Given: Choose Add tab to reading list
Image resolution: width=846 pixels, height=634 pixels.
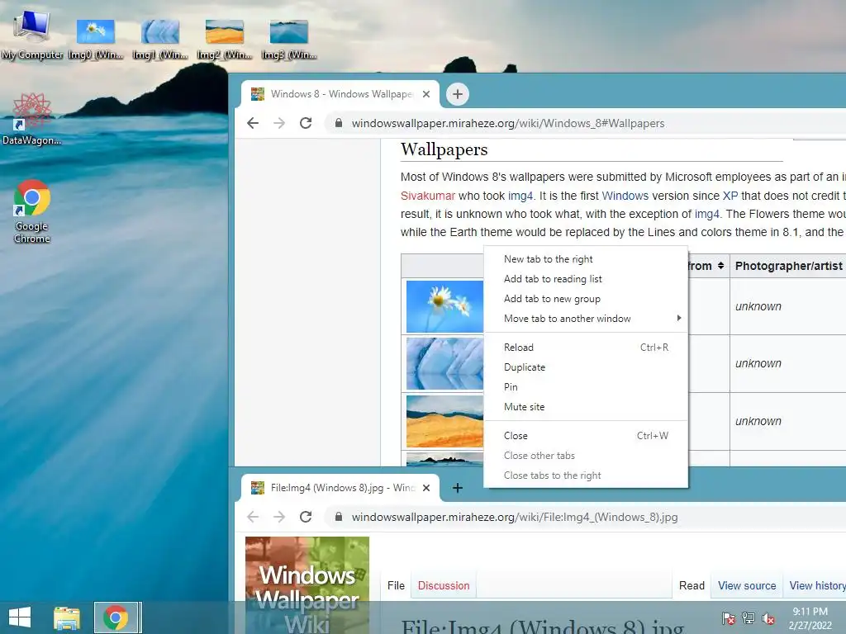Looking at the screenshot, I should point(586,279).
